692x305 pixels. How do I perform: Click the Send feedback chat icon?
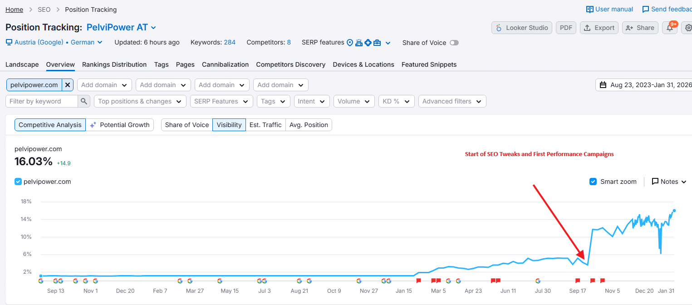click(x=646, y=9)
